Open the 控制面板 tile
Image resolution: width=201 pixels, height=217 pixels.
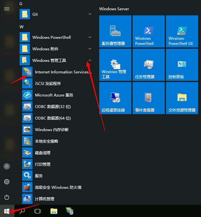click(x=182, y=65)
